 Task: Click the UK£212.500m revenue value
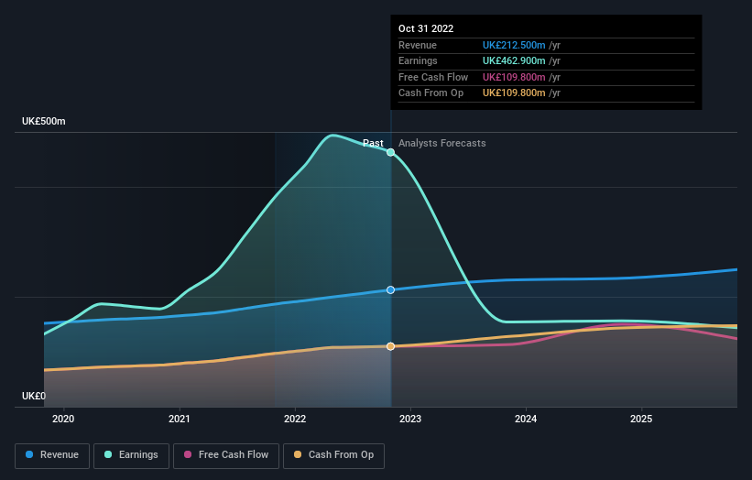point(514,45)
